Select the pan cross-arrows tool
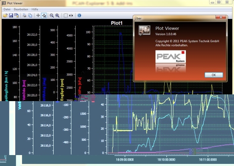234x166 pixels. [38, 16]
